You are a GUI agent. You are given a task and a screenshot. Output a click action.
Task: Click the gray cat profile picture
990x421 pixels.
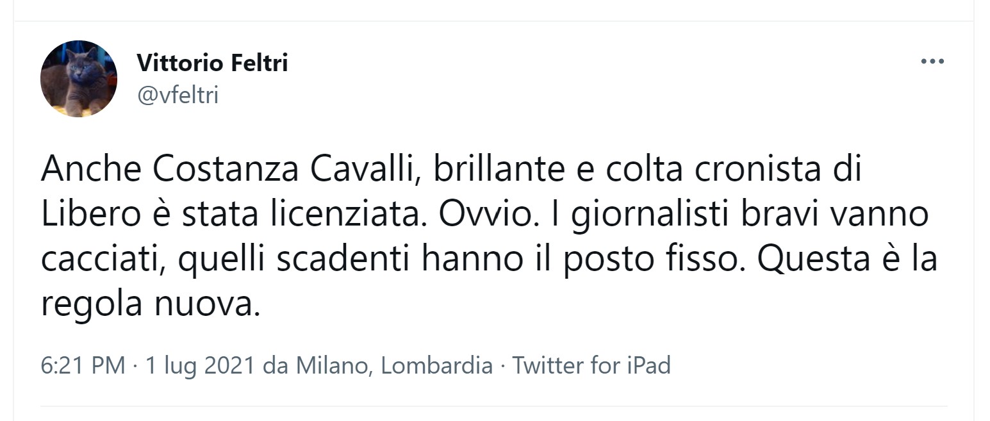click(x=79, y=79)
